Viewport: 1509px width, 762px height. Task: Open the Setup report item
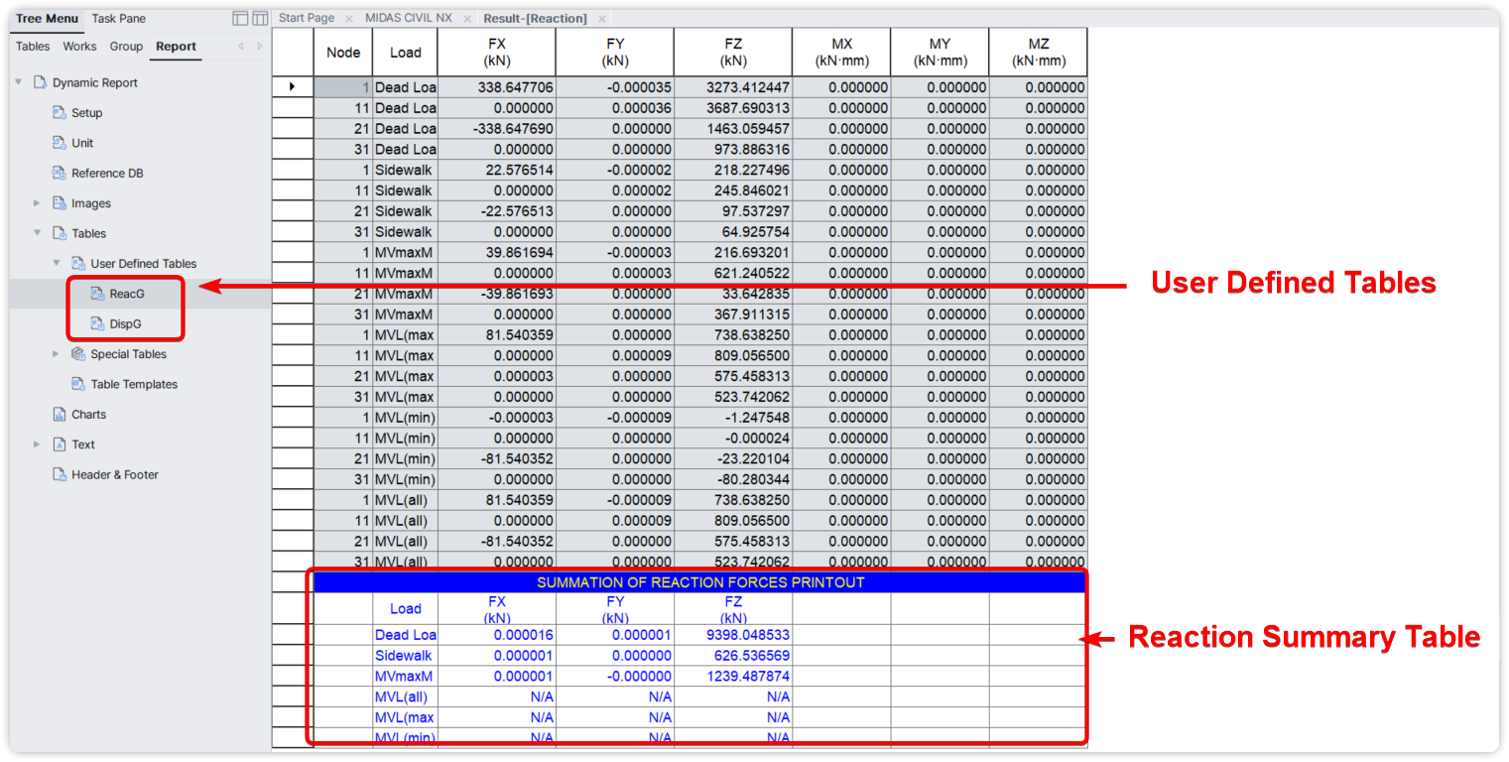86,113
